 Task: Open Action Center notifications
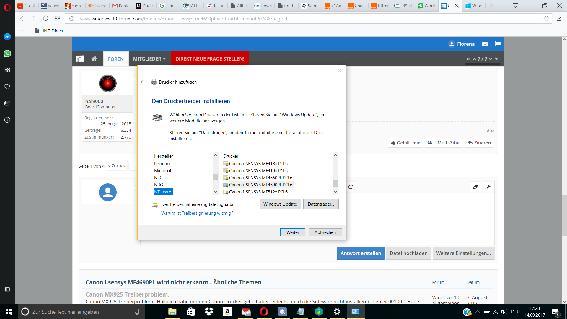555,312
